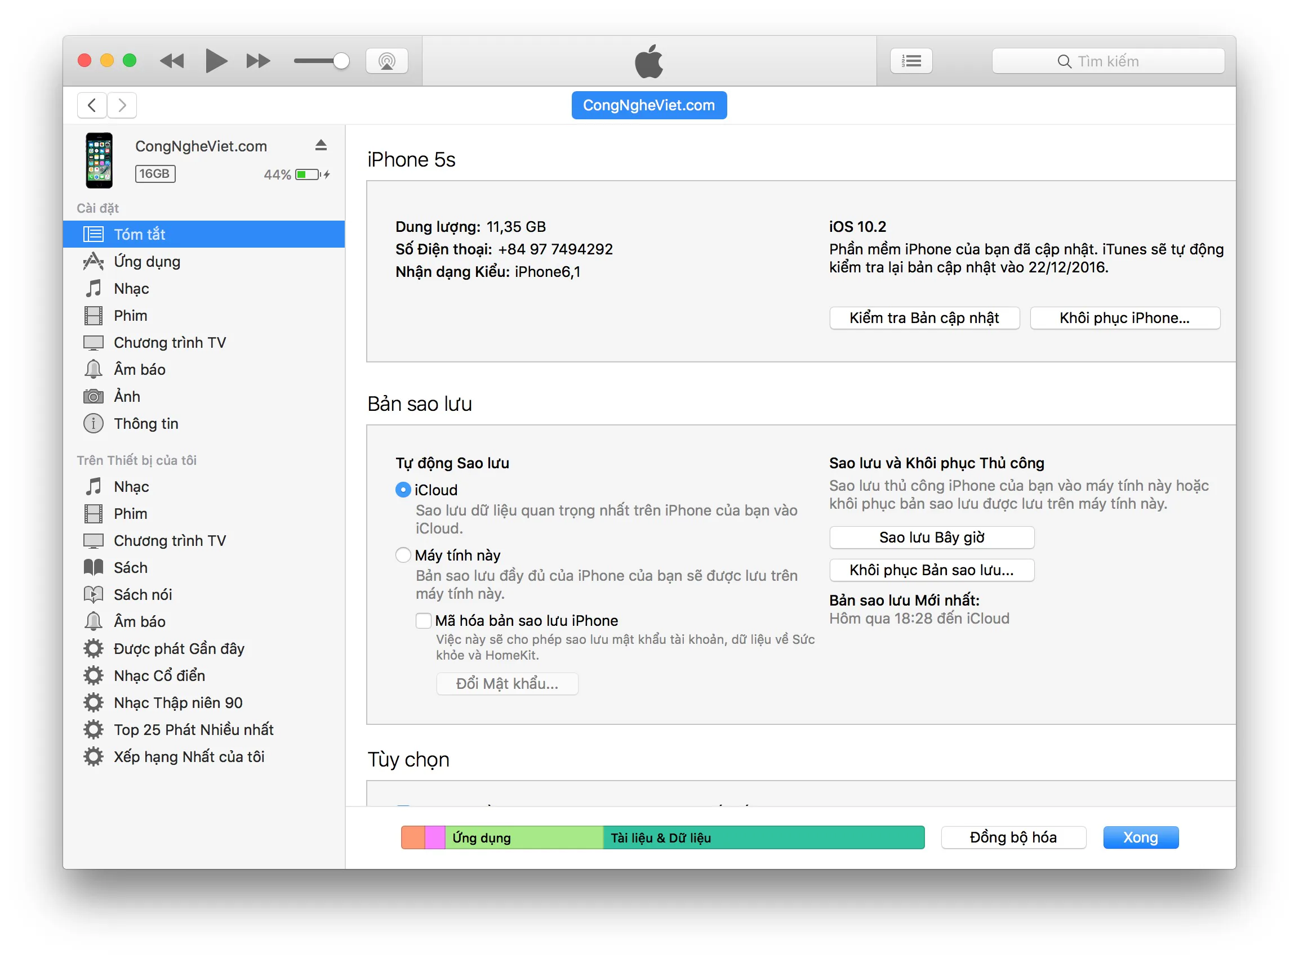Click the CongNgheViet.com device tab
Viewport: 1299px width, 959px height.
(x=649, y=105)
